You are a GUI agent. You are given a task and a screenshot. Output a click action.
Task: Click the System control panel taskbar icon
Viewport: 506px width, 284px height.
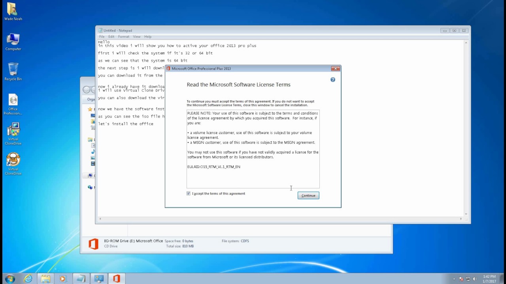(x=99, y=278)
